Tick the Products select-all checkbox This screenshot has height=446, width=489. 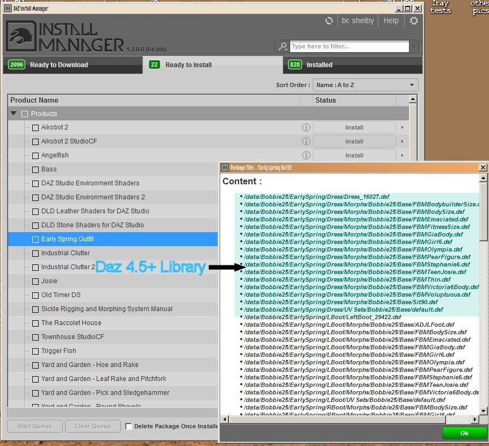coord(25,114)
